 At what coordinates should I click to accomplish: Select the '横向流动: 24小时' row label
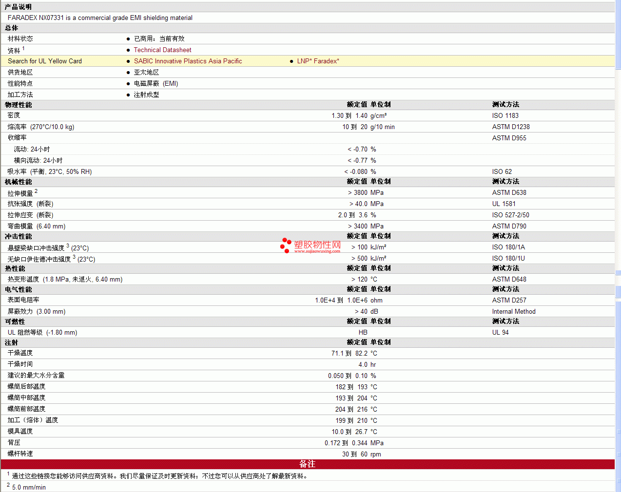coord(38,160)
